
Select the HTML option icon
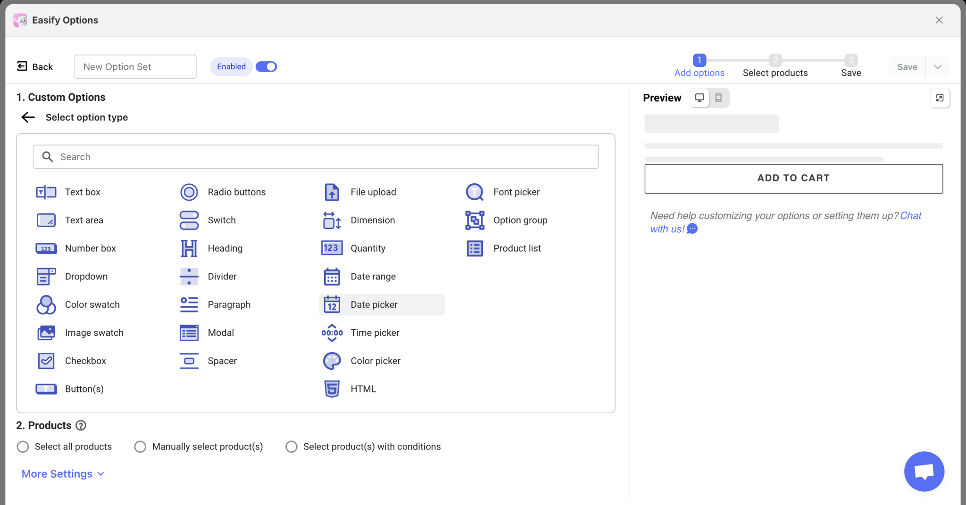(332, 389)
